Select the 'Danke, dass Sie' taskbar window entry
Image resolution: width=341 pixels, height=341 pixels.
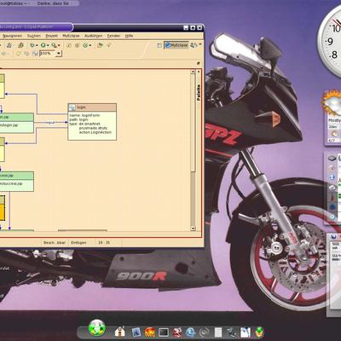pos(54,3)
